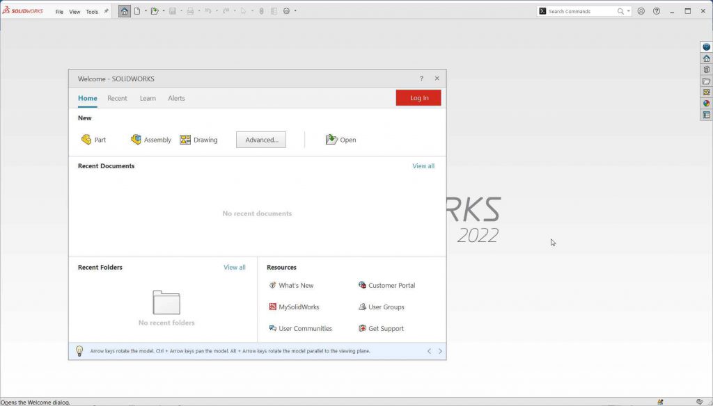Create a new Part
The image size is (713, 406).
click(94, 140)
